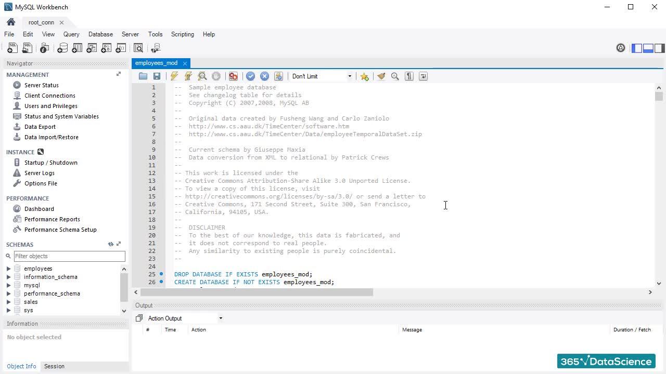Open the performance Dashboard
Viewport: 666px width, 374px height.
point(39,209)
